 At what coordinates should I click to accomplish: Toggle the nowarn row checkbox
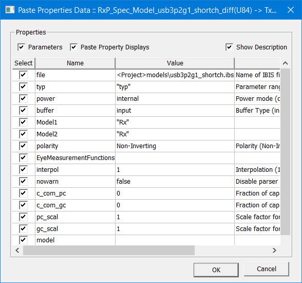[23, 181]
